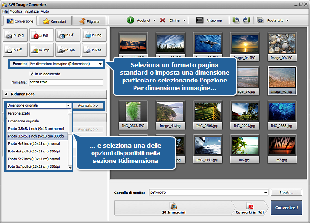Open the Visualizza menu

pyautogui.click(x=31, y=10)
